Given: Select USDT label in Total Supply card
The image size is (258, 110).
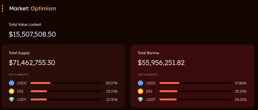Looking at the screenshot, I should (22, 100).
